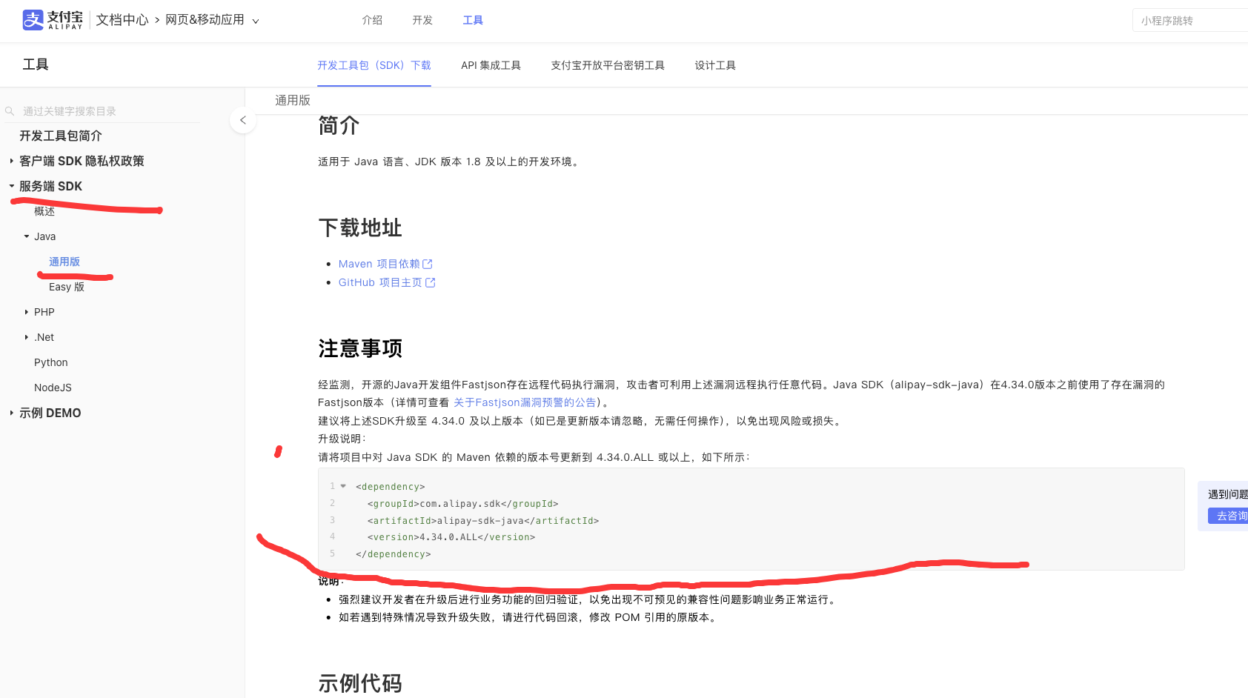Click the 下载地址 heading
1248x698 pixels.
point(360,227)
